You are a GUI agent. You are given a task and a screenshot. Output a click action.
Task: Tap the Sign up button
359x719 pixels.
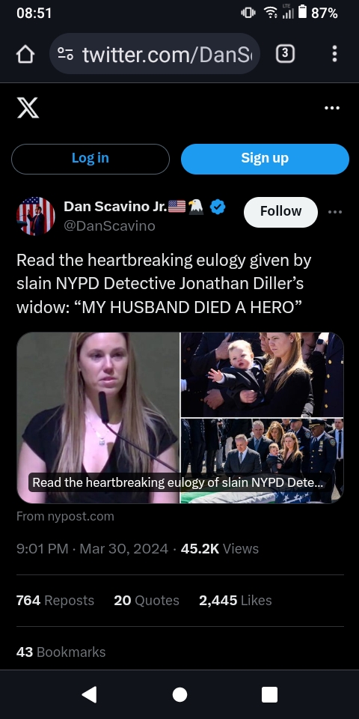pyautogui.click(x=265, y=159)
